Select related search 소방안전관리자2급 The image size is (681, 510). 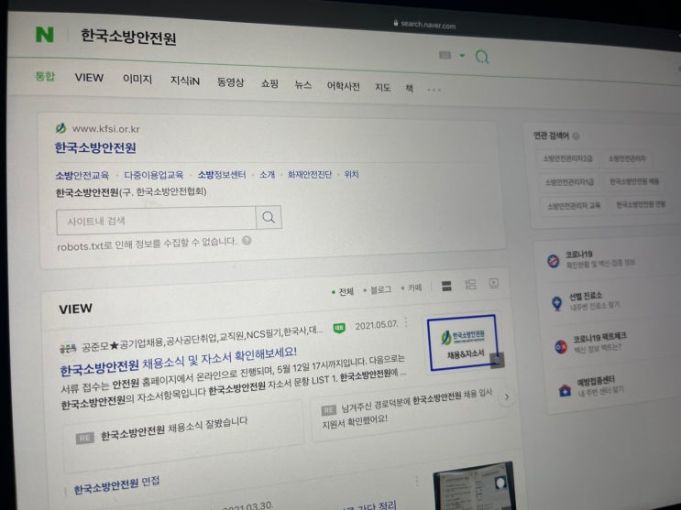point(567,158)
